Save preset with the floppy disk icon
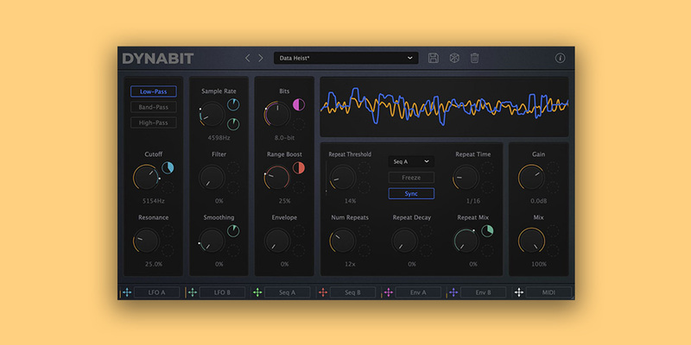Screen dimensions: 691x345 click(434, 58)
